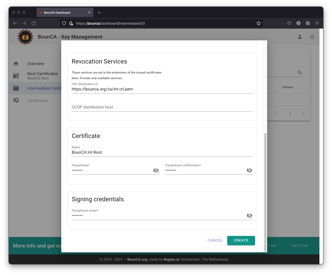
Task: Click the Actions column header
Action: coord(287,87)
